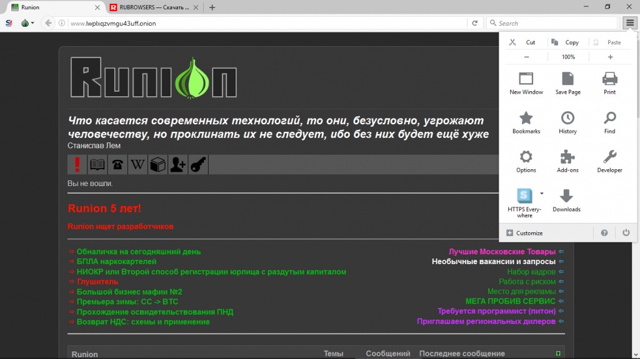Click the key icon in forum toolbar
The image size is (640, 359).
tap(198, 165)
